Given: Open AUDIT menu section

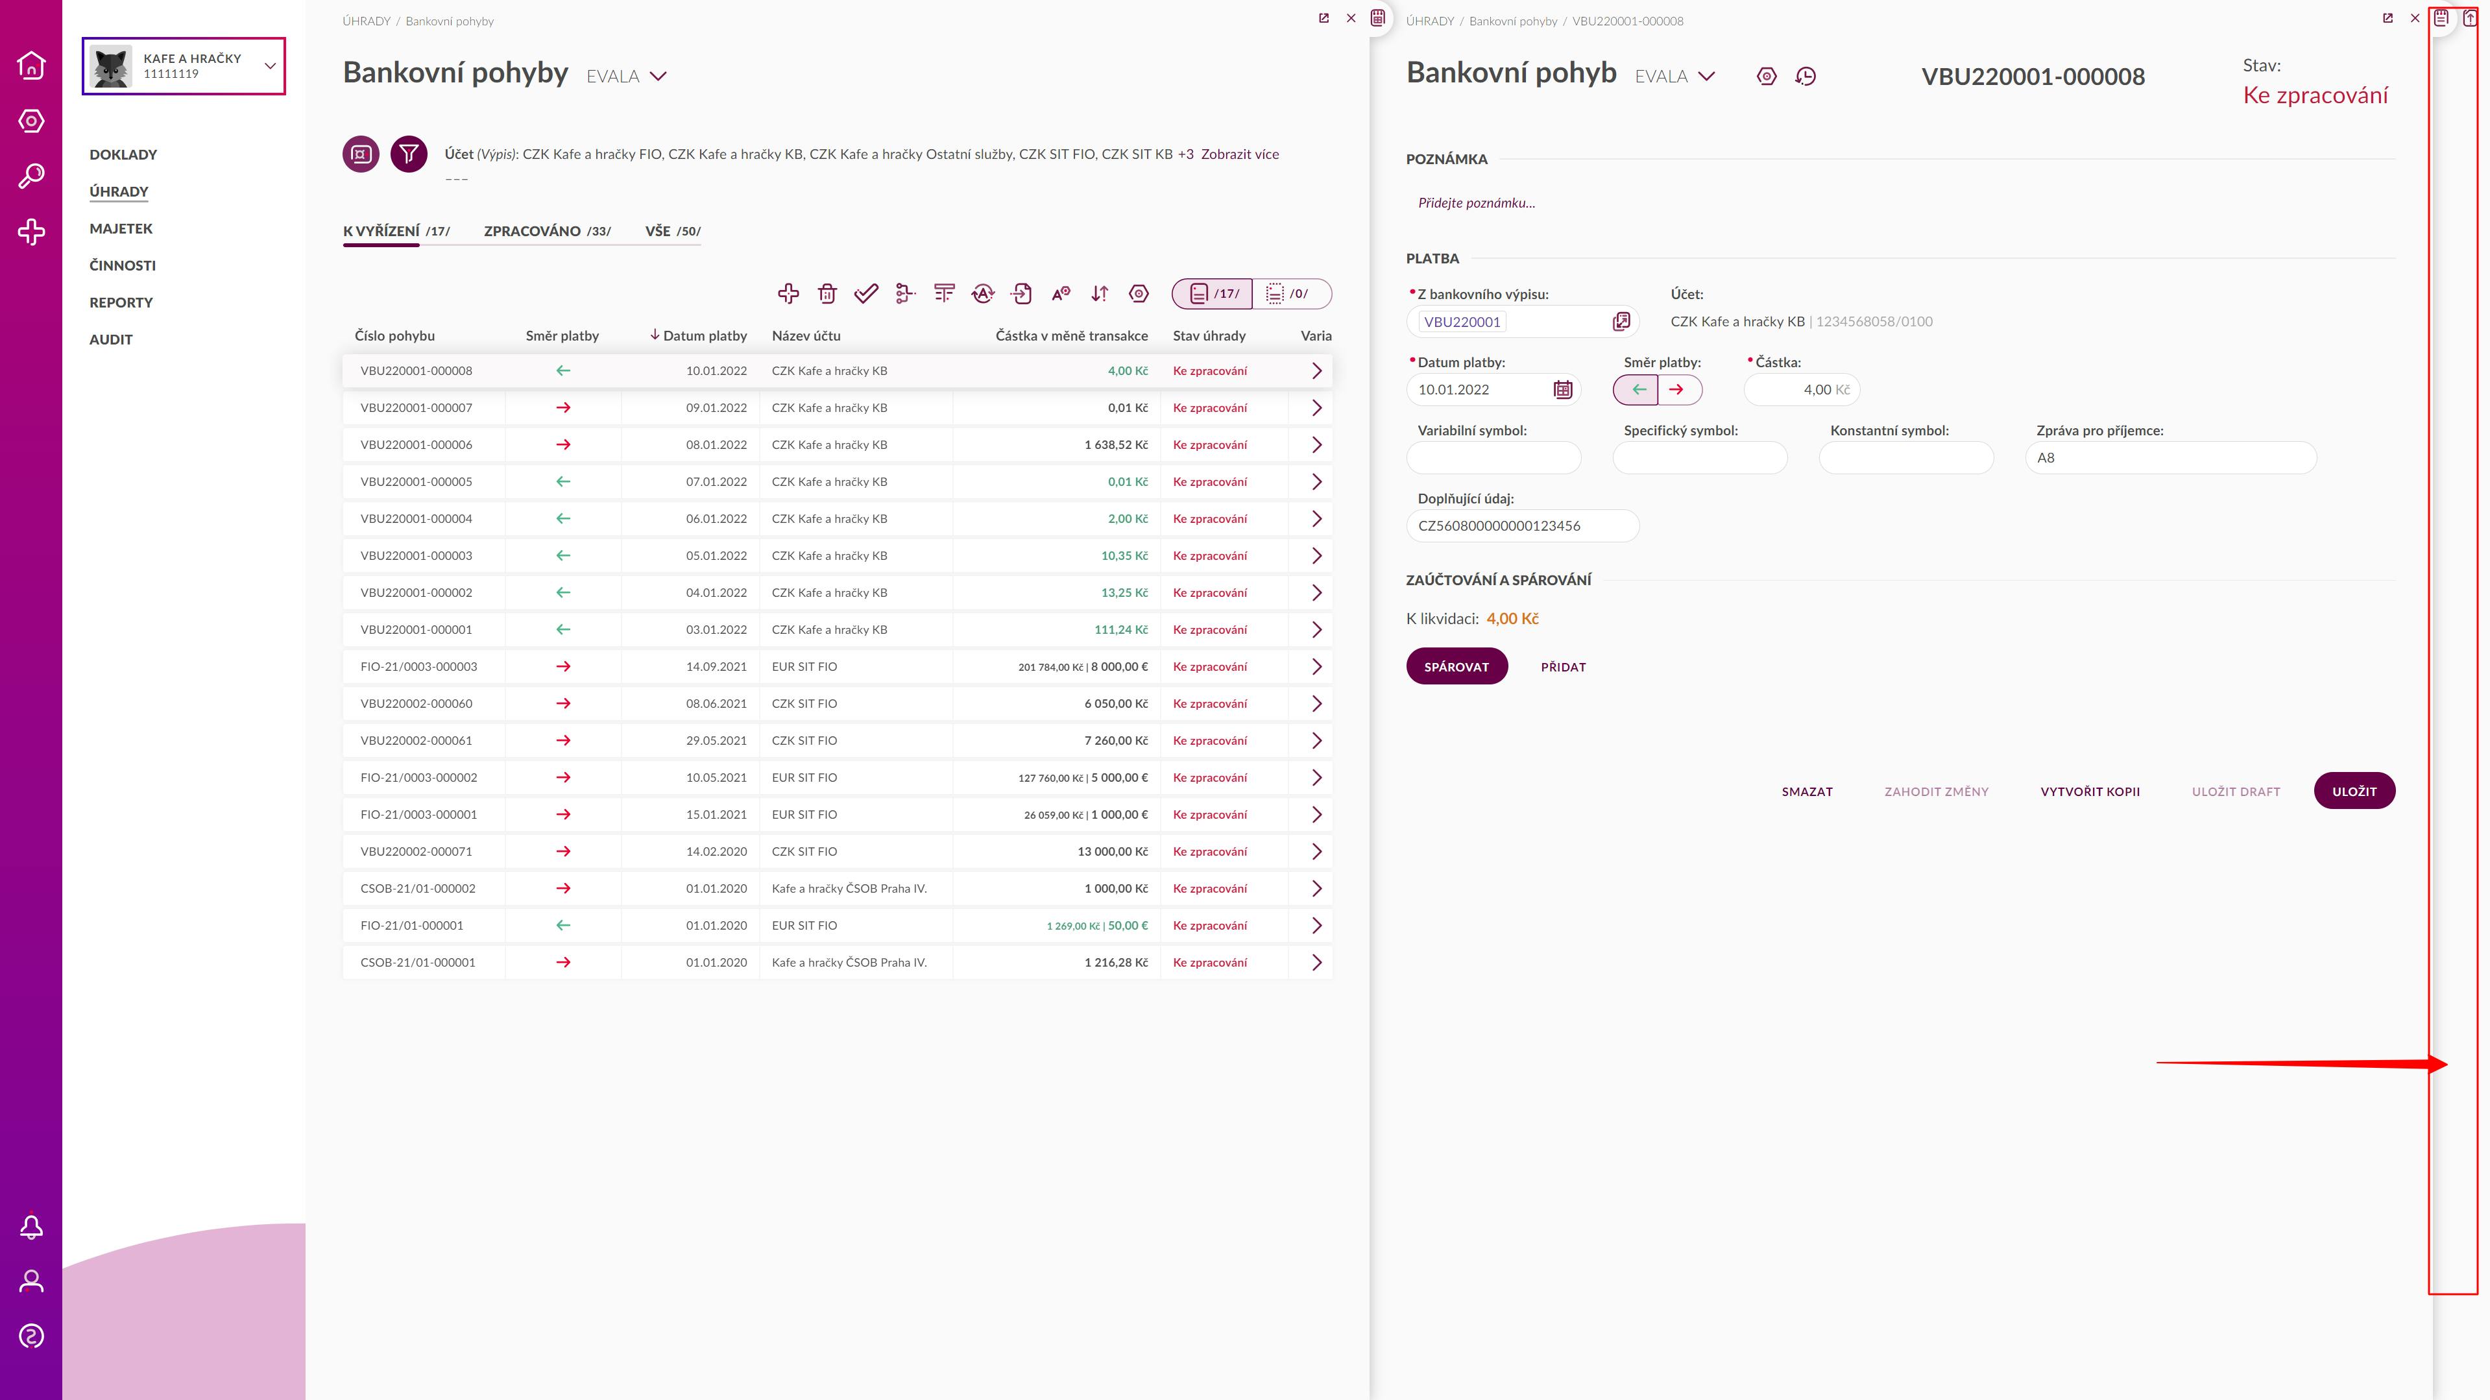Looking at the screenshot, I should 111,339.
